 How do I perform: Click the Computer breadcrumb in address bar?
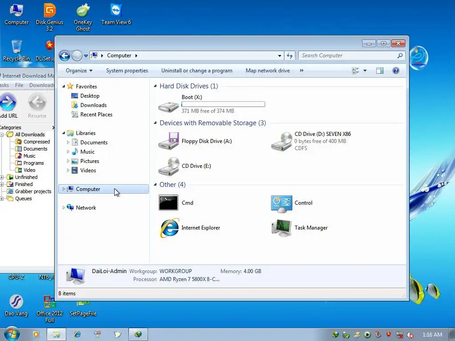[119, 56]
